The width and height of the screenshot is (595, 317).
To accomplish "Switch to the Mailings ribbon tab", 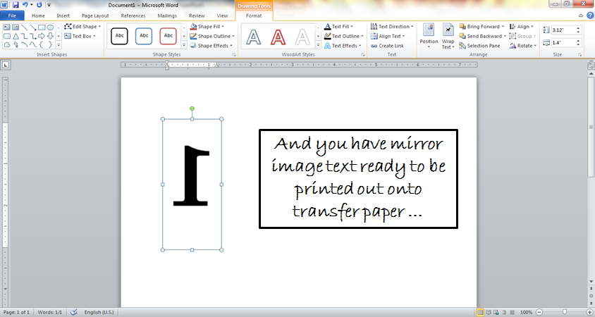I will pos(166,15).
